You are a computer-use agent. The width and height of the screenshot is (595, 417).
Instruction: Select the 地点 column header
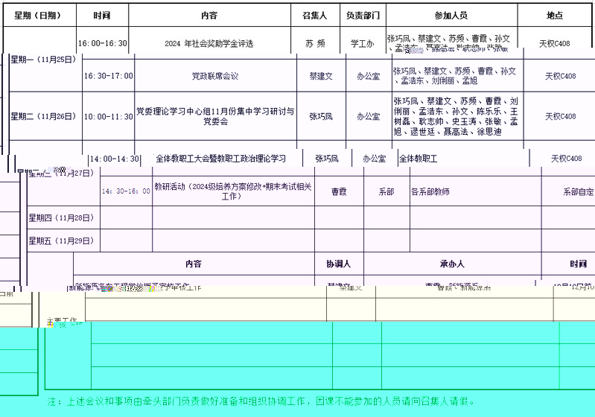554,15
